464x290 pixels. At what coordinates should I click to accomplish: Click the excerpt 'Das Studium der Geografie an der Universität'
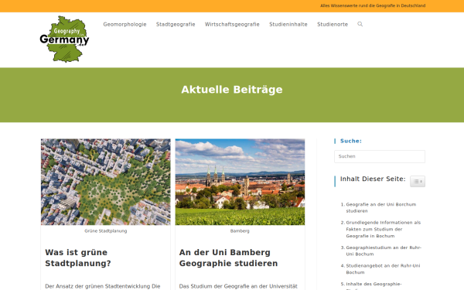pos(238,286)
